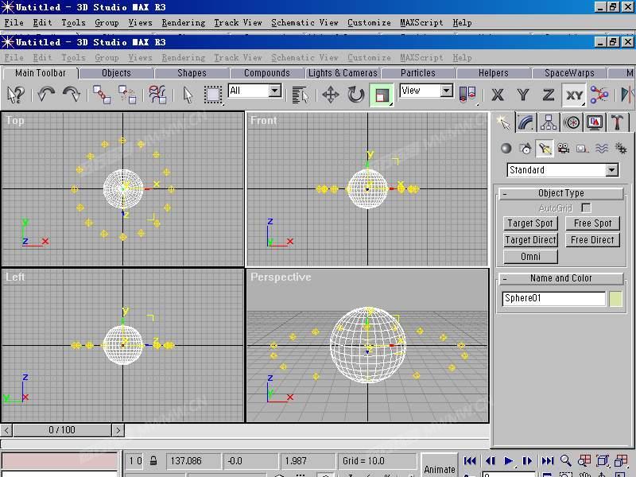Click the rectangular selection region icon
Image resolution: width=636 pixels, height=477 pixels.
click(212, 95)
